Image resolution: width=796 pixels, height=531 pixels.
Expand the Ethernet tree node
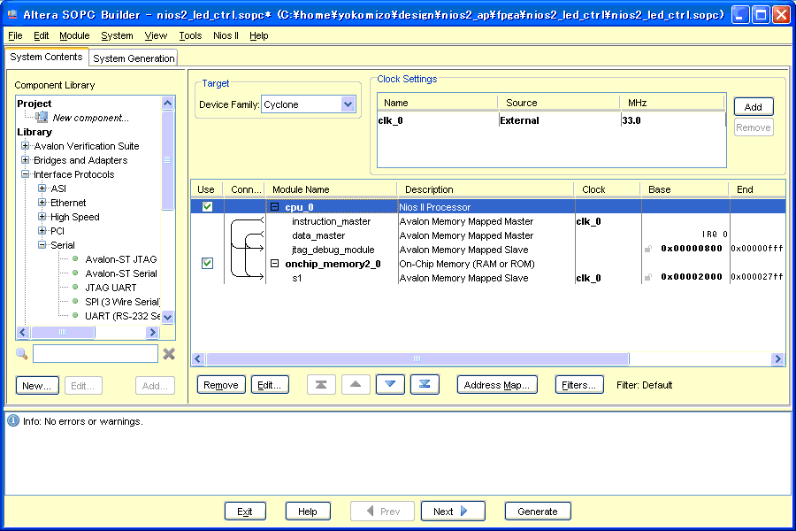point(42,203)
